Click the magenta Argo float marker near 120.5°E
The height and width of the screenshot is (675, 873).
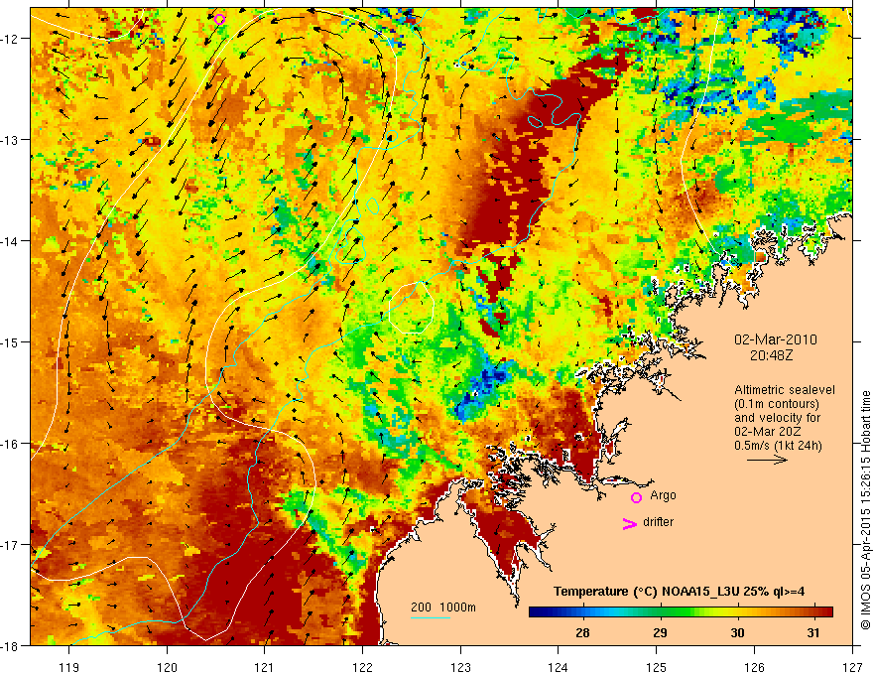tap(219, 19)
